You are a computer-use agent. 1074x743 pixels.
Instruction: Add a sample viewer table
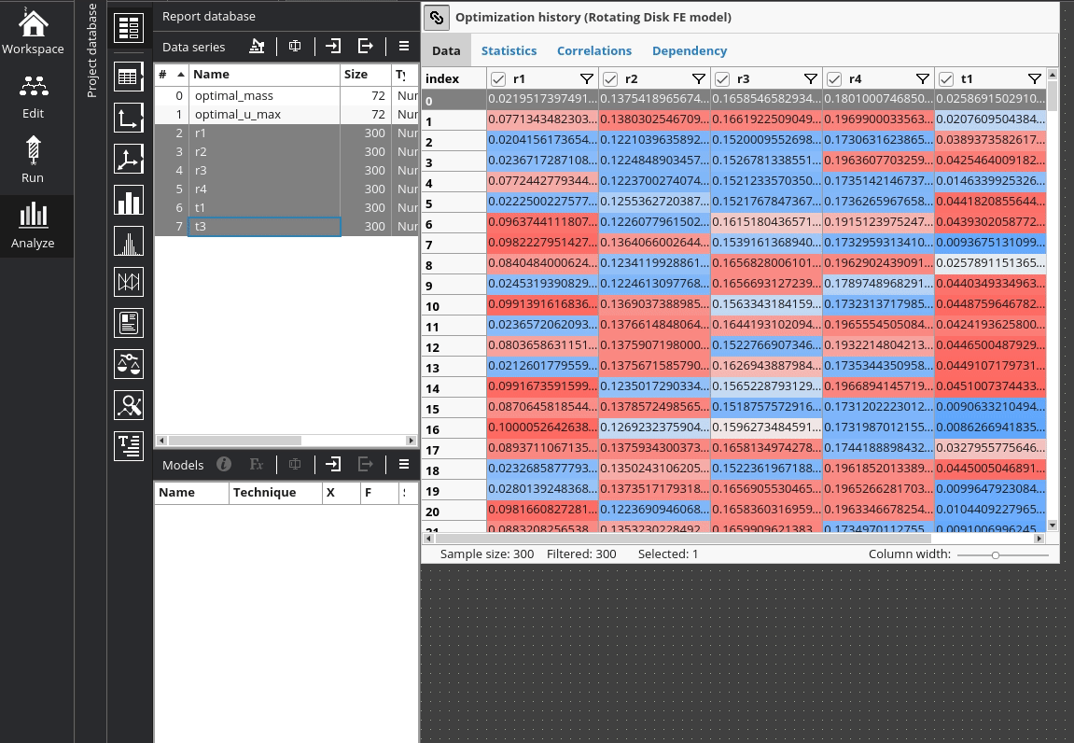[129, 77]
